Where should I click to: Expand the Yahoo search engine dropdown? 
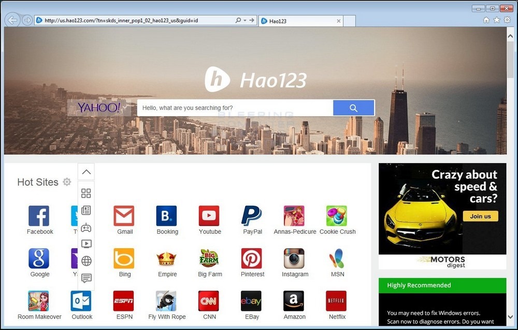pyautogui.click(x=125, y=107)
